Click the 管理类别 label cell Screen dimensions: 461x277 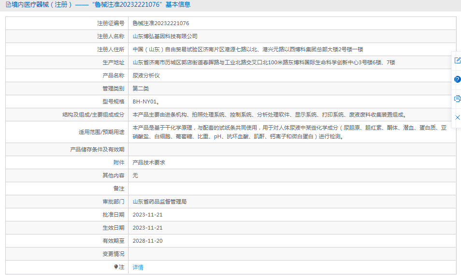67,88
